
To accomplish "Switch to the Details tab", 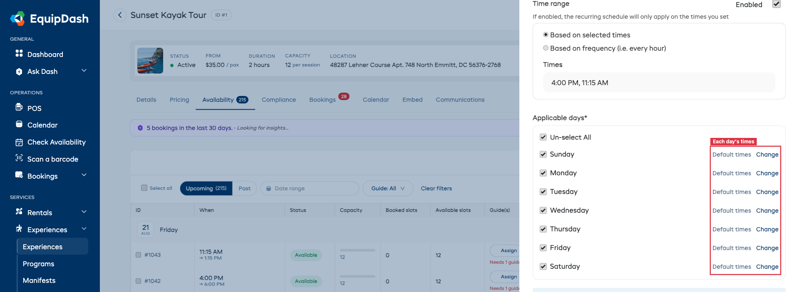I will pos(146,100).
